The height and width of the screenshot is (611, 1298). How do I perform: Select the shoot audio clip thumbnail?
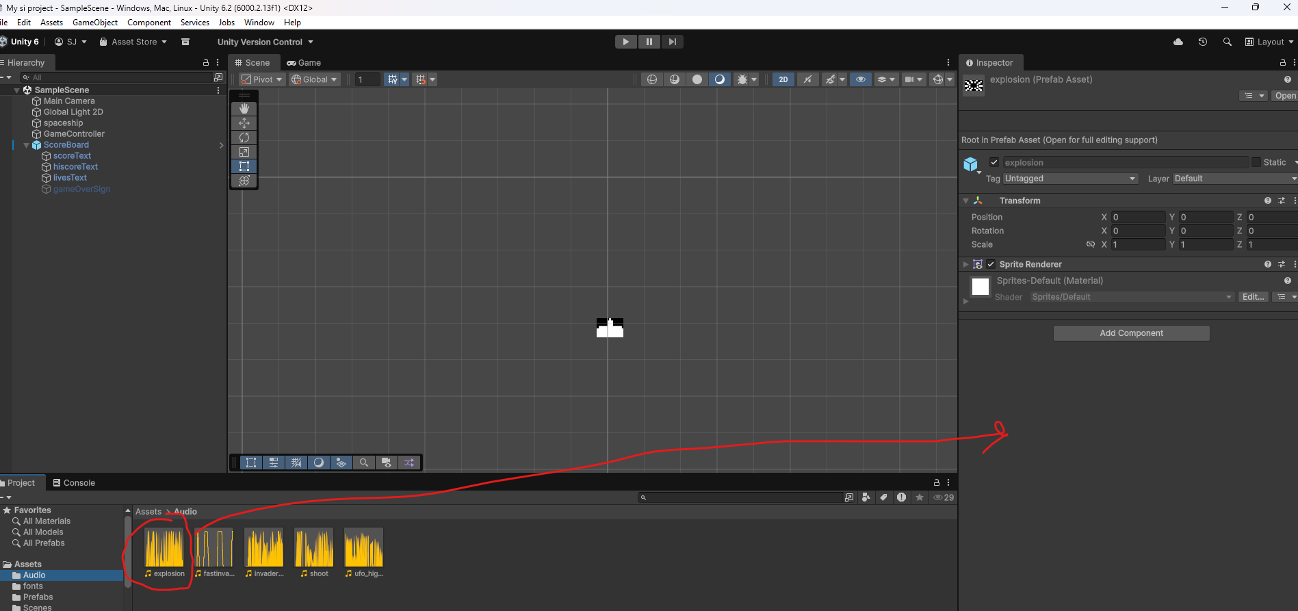pos(314,547)
